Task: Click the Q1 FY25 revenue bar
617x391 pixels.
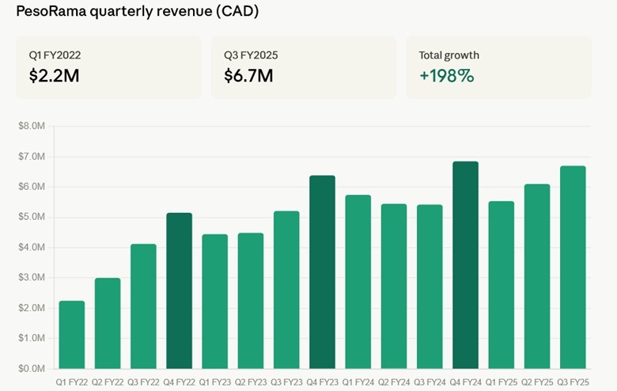Action: pyautogui.click(x=502, y=285)
